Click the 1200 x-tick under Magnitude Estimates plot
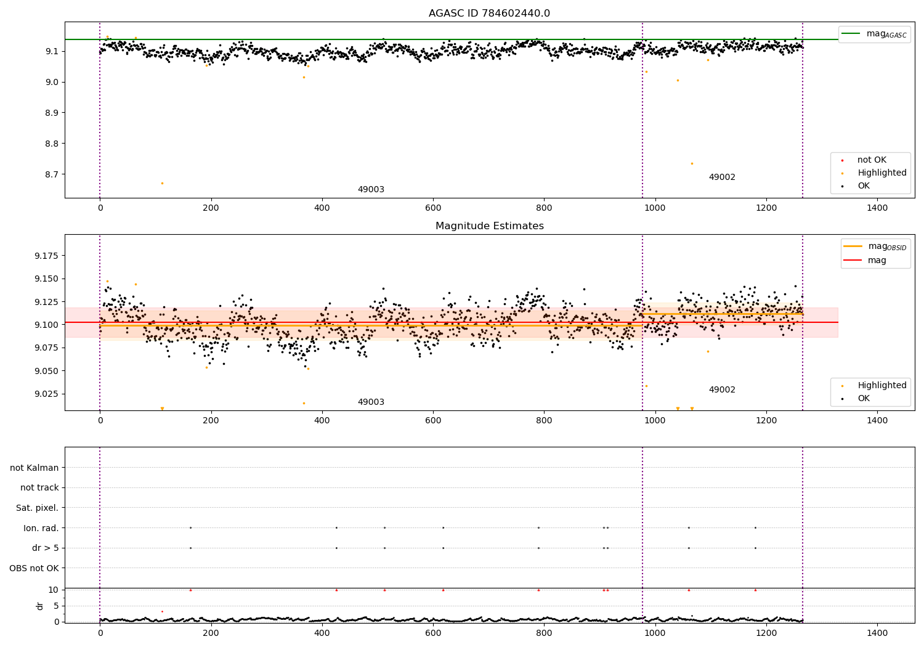The image size is (924, 647). [x=766, y=421]
